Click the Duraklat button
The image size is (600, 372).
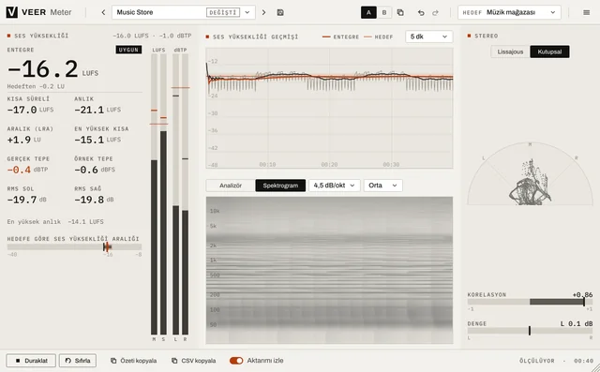coord(31,361)
